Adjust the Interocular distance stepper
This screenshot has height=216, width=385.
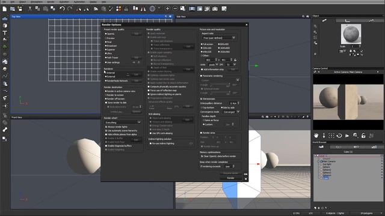238,103
